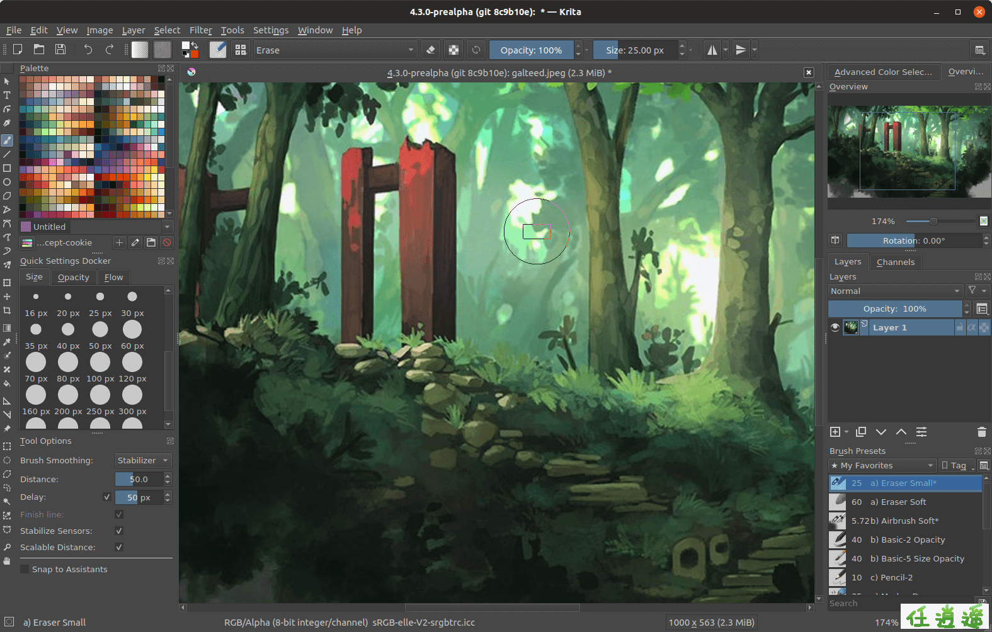Enable Snap to Assistants checkbox
The width and height of the screenshot is (992, 632).
pos(25,570)
